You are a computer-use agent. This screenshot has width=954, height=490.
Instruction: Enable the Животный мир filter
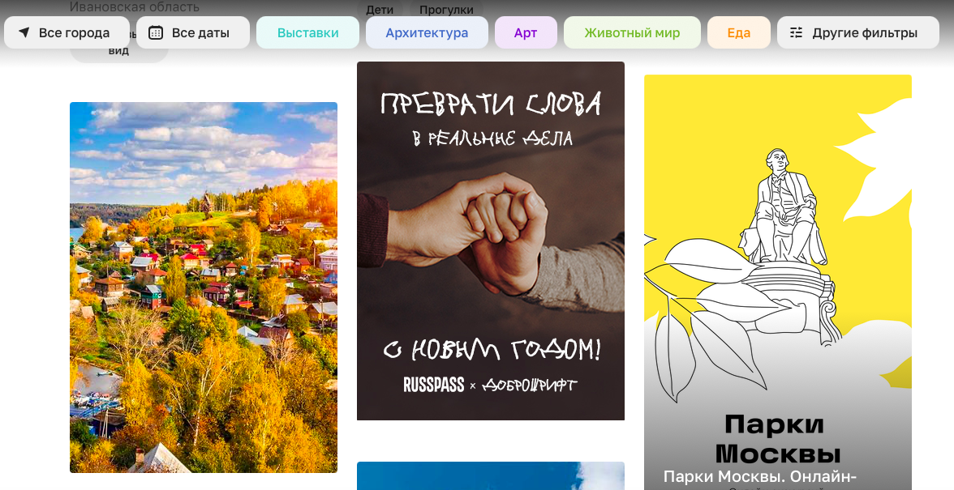632,32
